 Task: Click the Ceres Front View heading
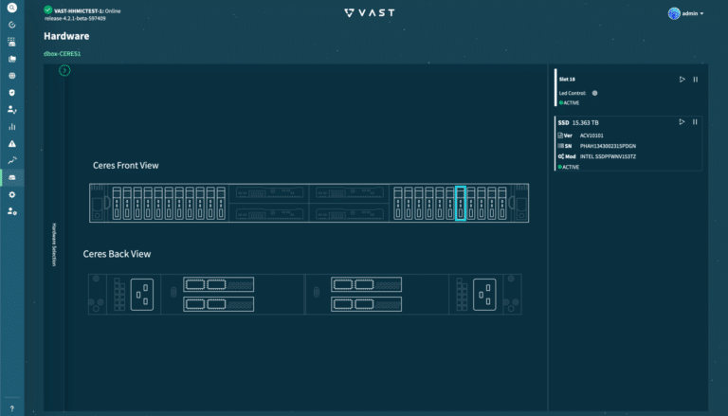point(126,165)
